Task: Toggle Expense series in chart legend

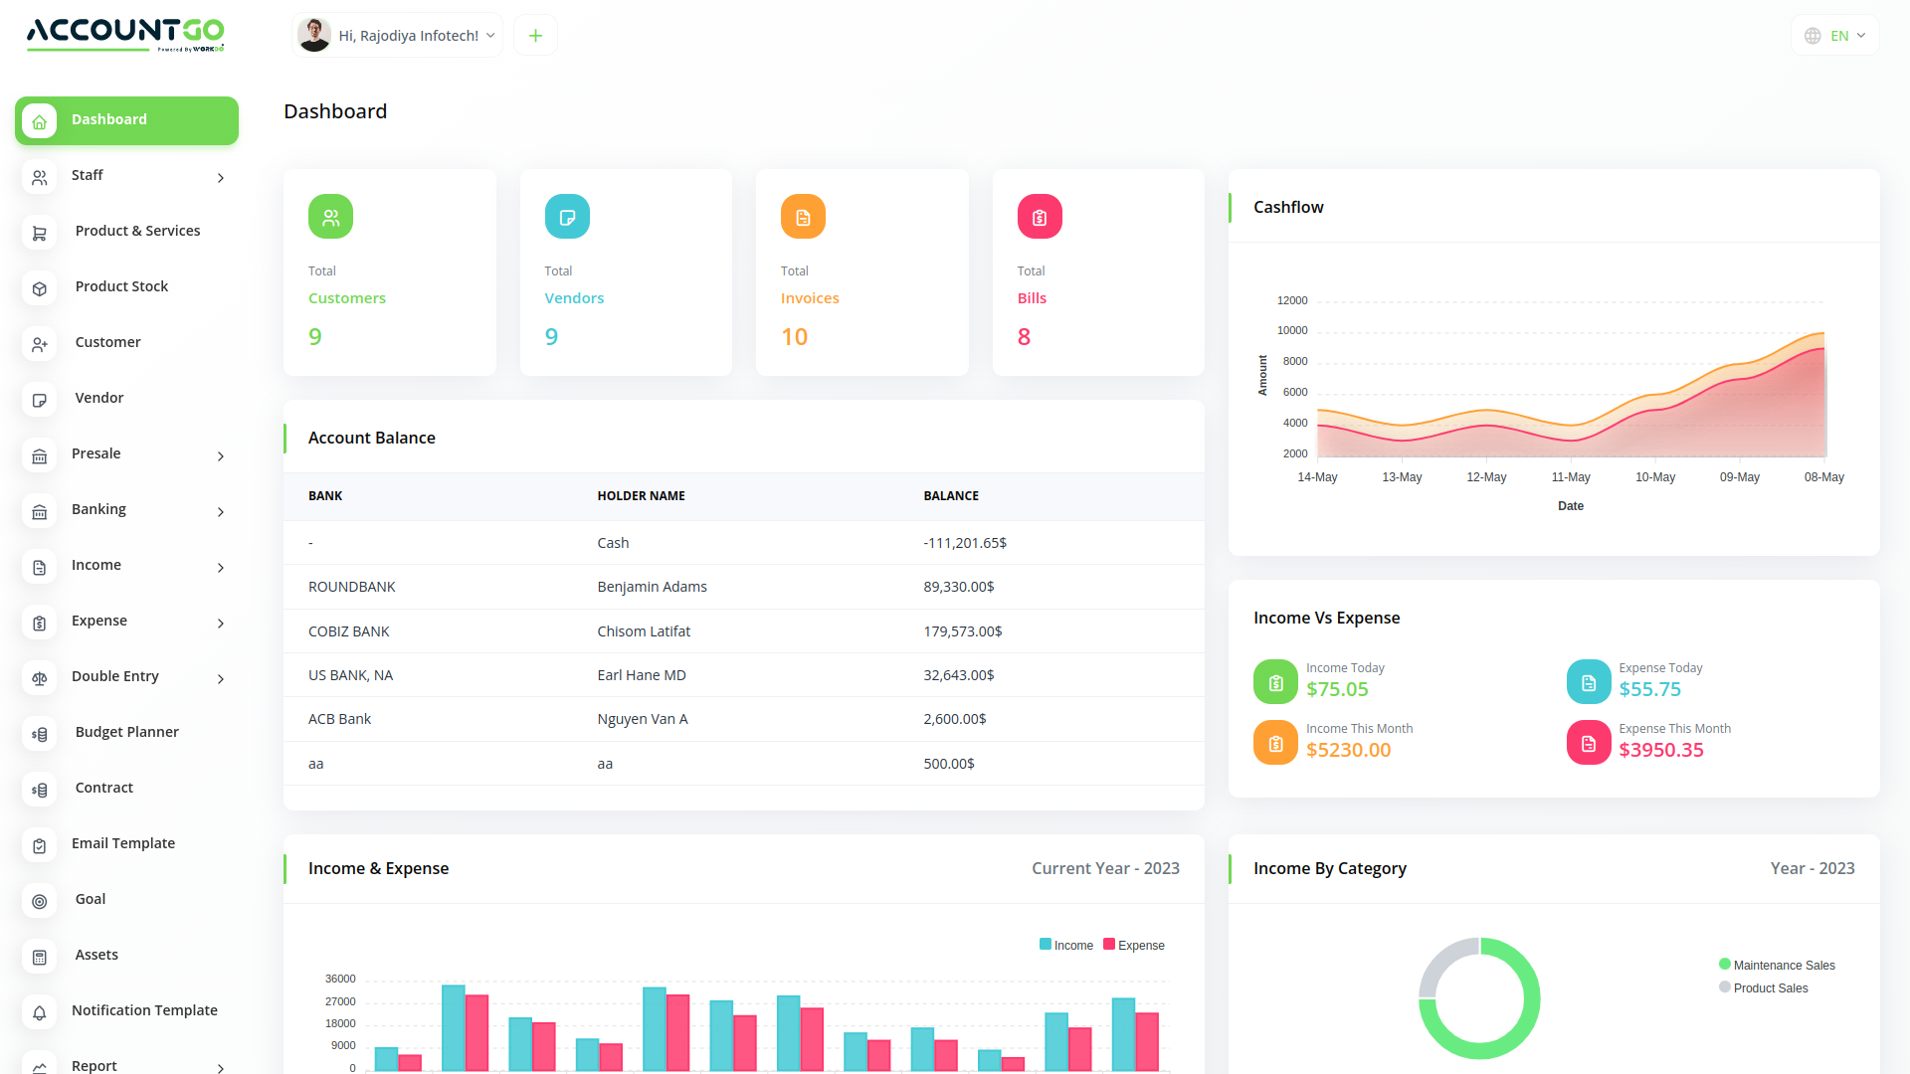Action: [x=1134, y=945]
